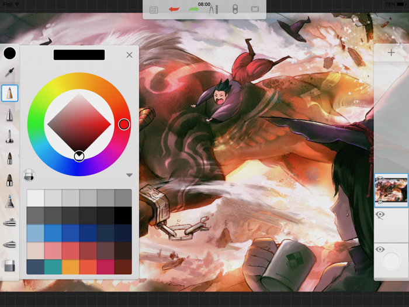
Task: Pick the slate blue swatch
Action: click(x=35, y=267)
